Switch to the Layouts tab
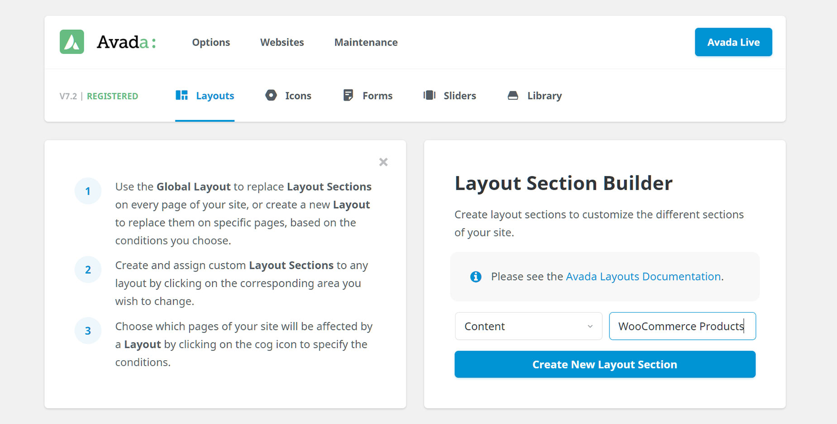 (204, 95)
